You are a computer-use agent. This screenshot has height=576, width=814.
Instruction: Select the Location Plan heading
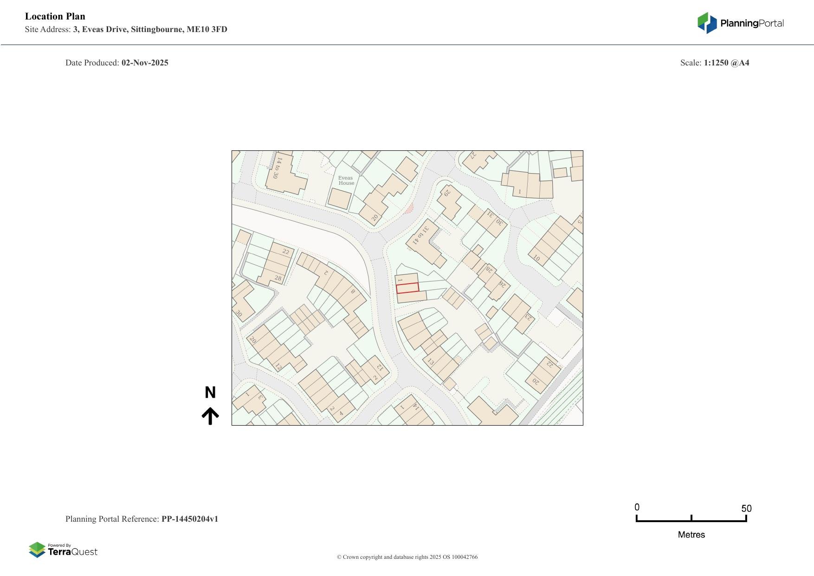[55, 16]
